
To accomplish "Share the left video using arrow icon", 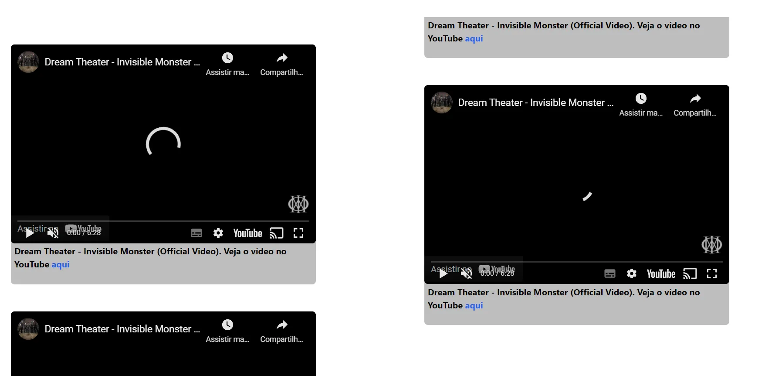I will pyautogui.click(x=282, y=58).
